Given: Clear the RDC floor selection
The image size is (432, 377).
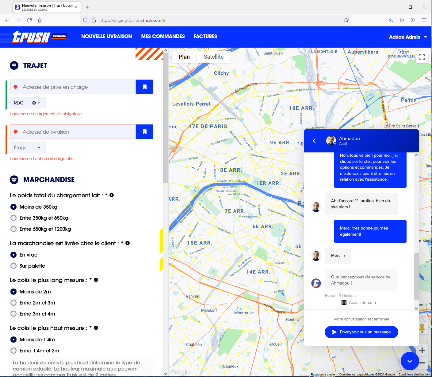Looking at the screenshot, I should (34, 103).
